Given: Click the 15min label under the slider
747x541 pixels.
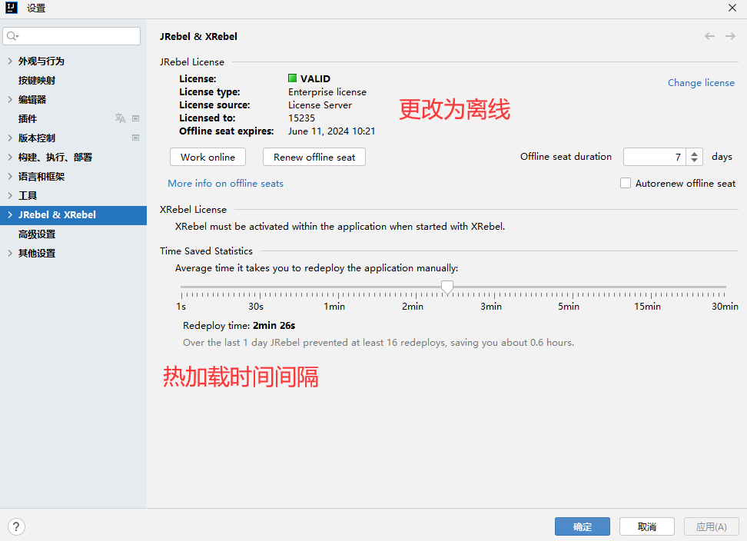Looking at the screenshot, I should pos(647,307).
